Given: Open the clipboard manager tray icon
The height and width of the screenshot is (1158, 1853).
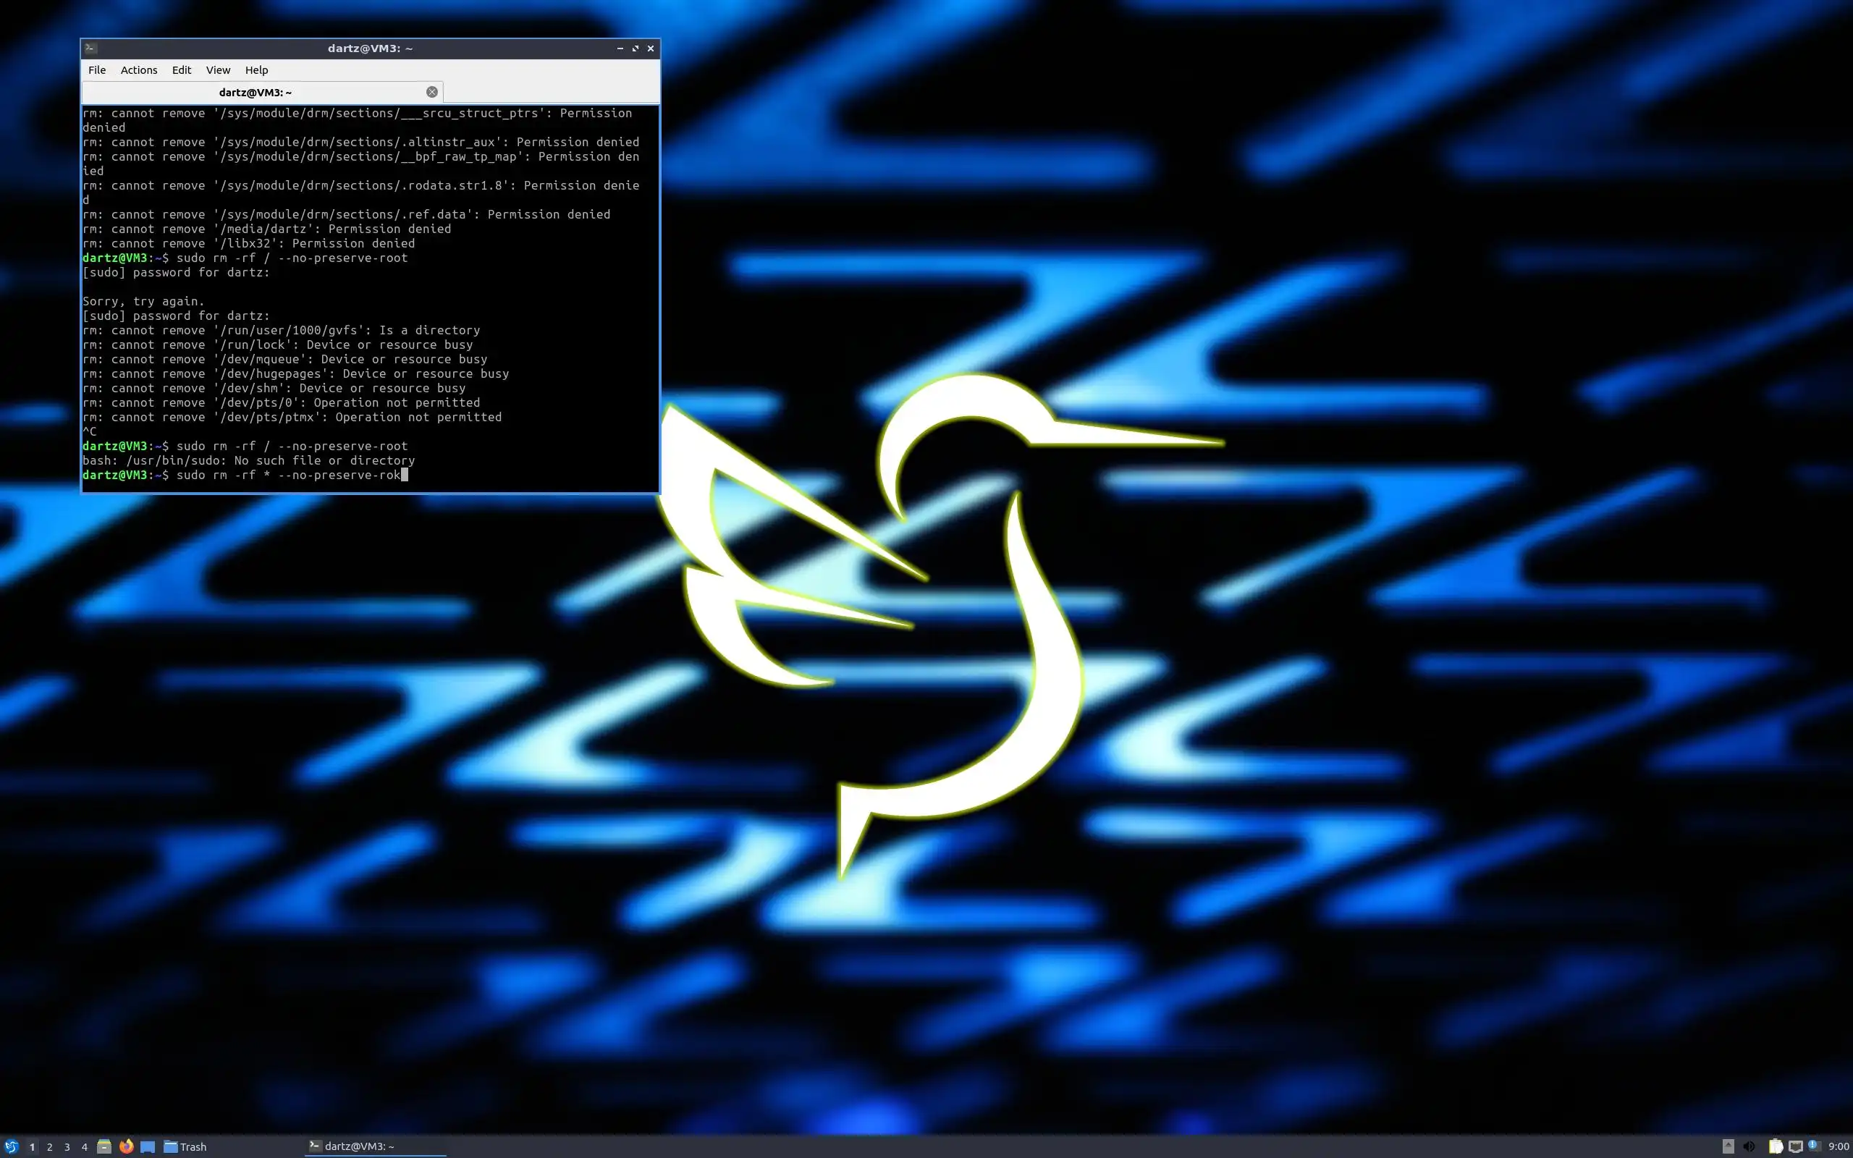Looking at the screenshot, I should 1775,1146.
